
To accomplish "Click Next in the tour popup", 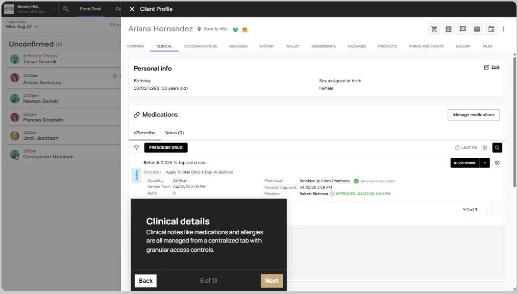I will (x=271, y=281).
